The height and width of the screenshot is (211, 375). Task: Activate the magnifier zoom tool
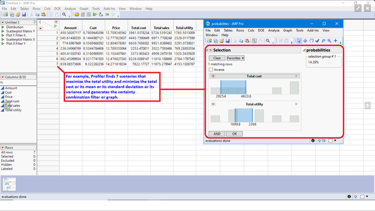pyautogui.click(x=329, y=41)
